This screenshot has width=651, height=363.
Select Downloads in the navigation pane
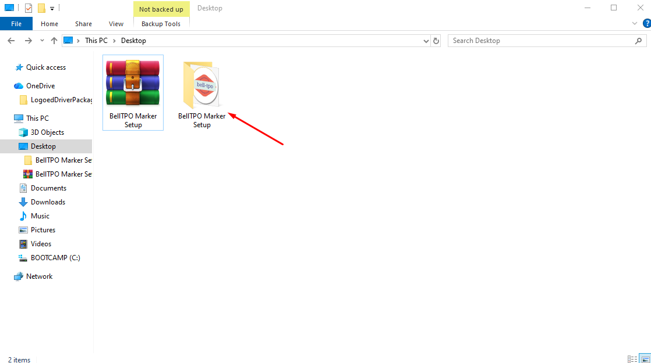point(48,202)
